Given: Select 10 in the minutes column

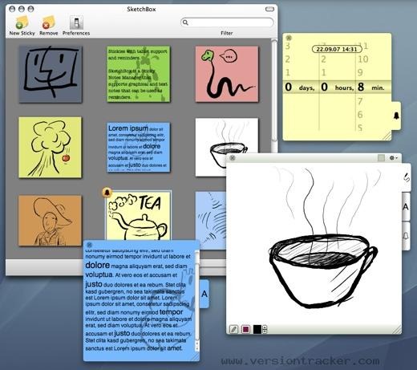Looking at the screenshot, I should click(x=363, y=59).
